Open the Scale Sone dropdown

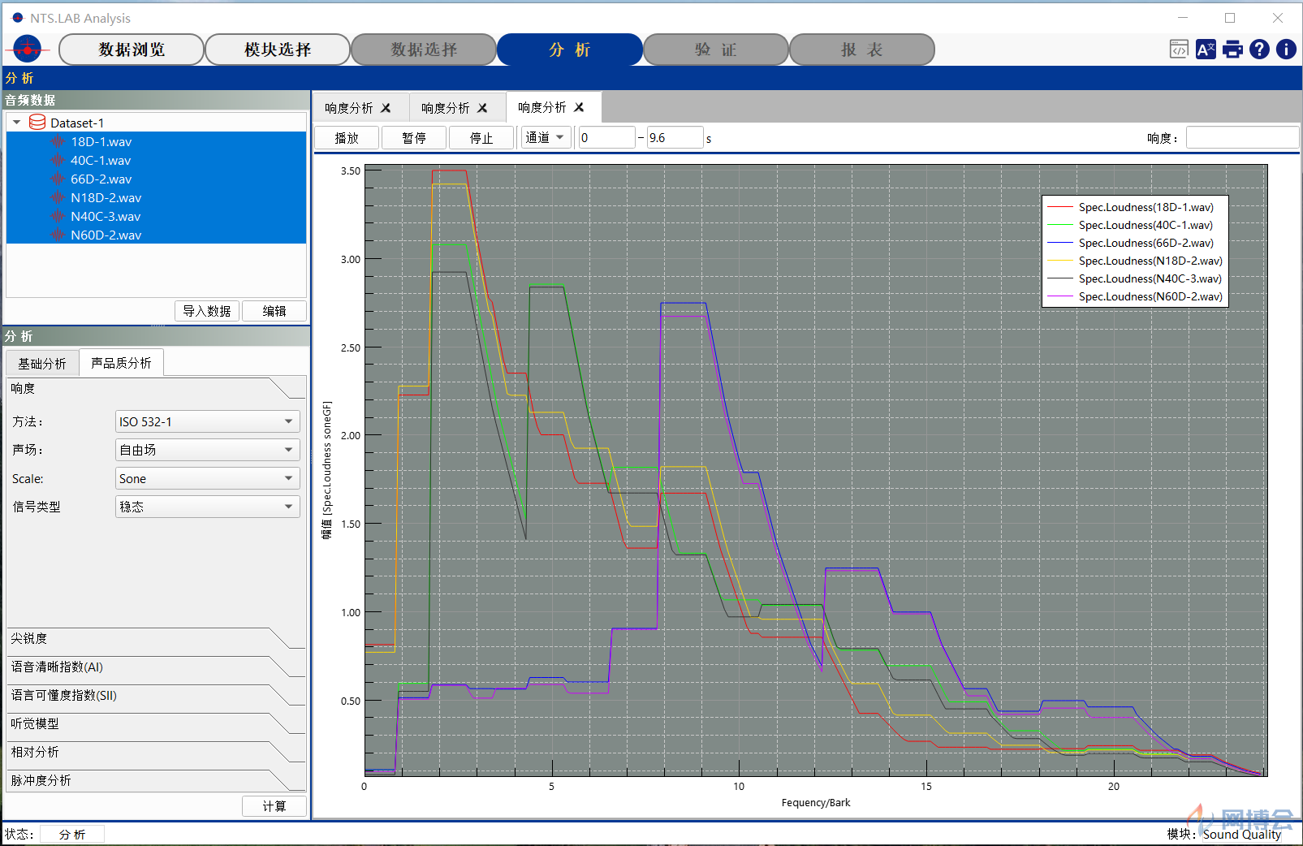208,478
